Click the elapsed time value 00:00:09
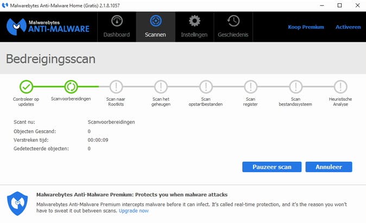Screen dimensions: 366x224 [98, 140]
